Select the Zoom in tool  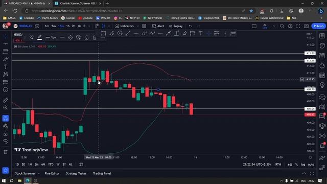tap(6, 108)
